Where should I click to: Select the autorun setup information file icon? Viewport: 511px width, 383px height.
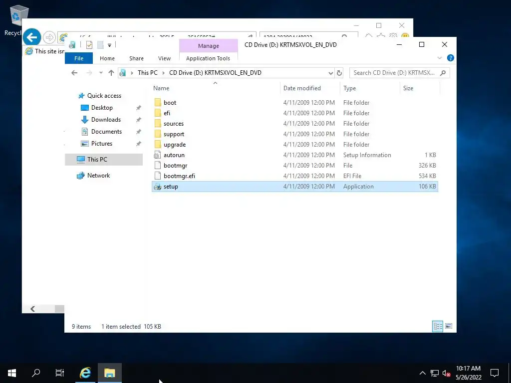click(158, 155)
